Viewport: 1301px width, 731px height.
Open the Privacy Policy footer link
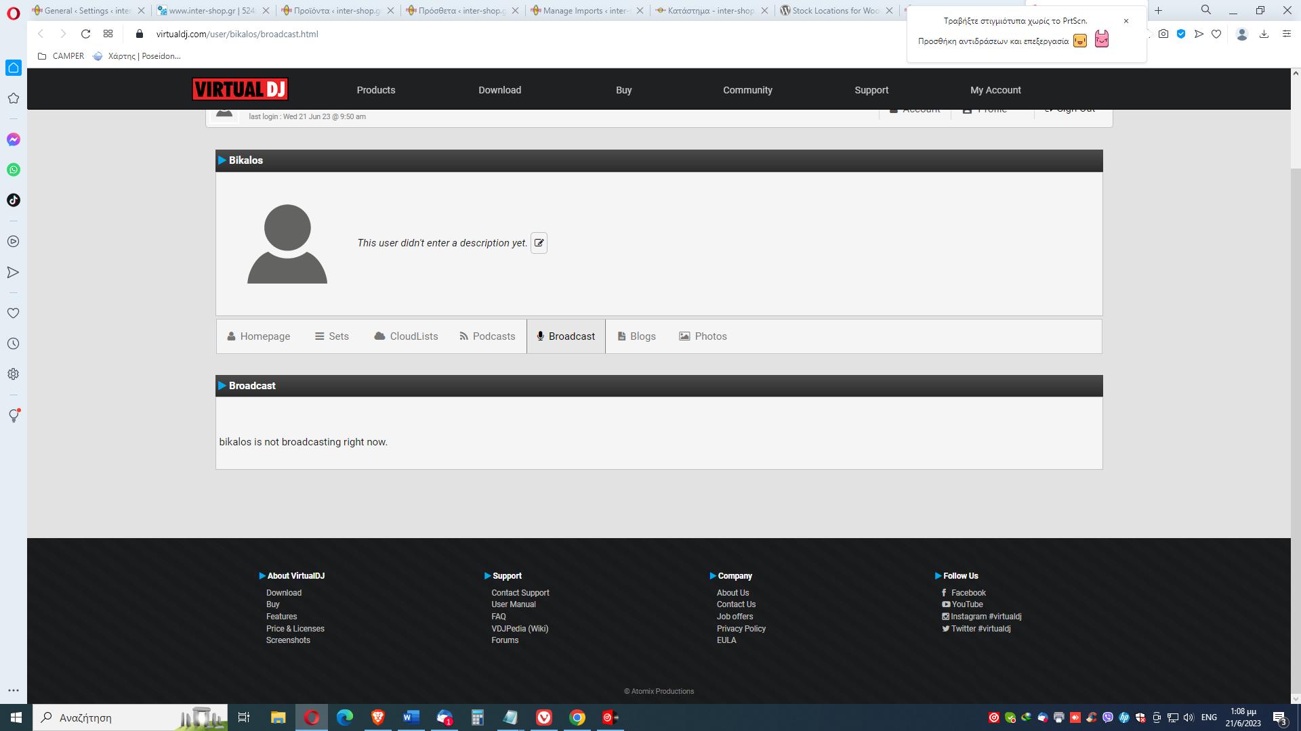(741, 629)
